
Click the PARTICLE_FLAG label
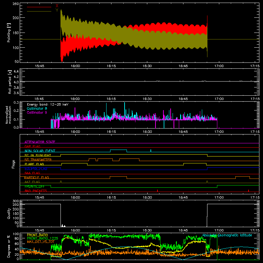click(37, 177)
